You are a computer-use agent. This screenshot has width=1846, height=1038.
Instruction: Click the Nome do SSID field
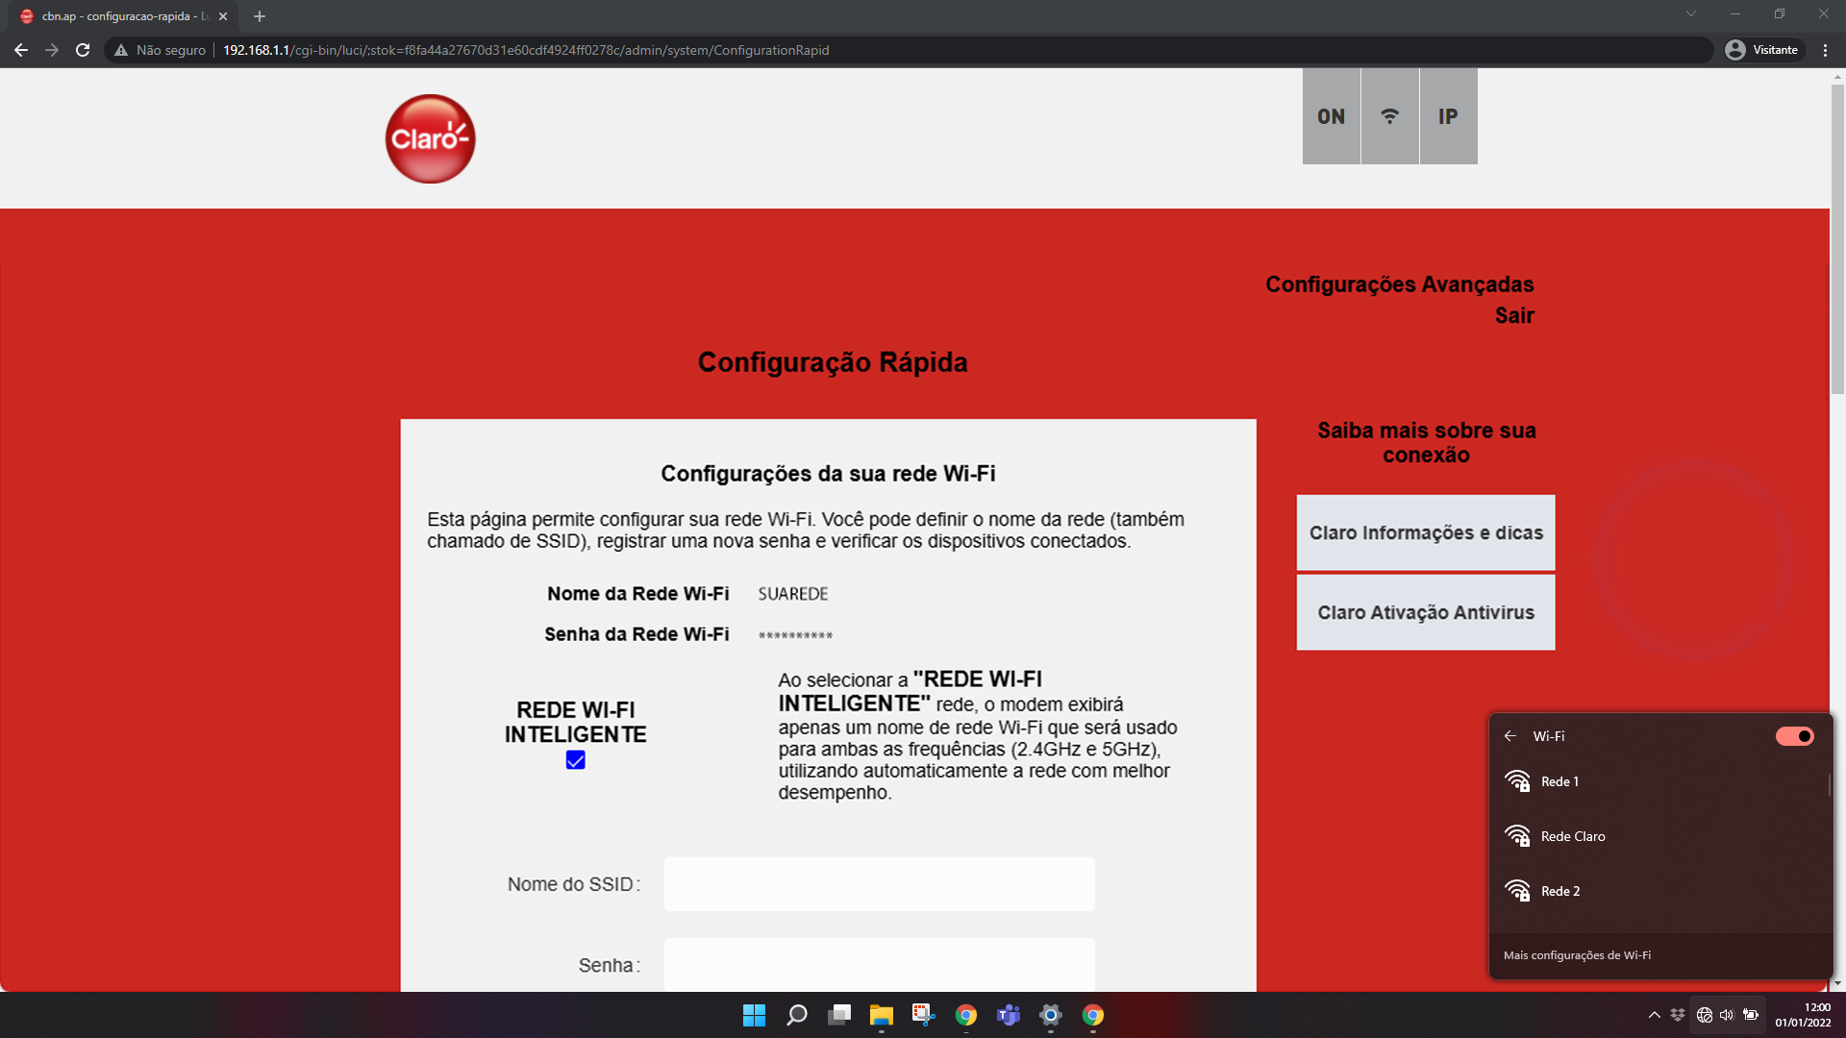point(879,884)
